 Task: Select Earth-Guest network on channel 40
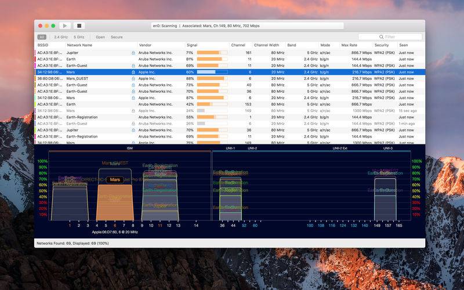tap(230, 85)
